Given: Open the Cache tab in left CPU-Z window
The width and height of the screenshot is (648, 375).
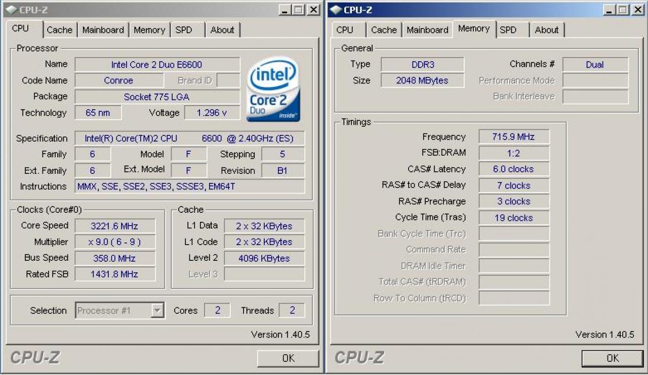Looking at the screenshot, I should point(59,30).
